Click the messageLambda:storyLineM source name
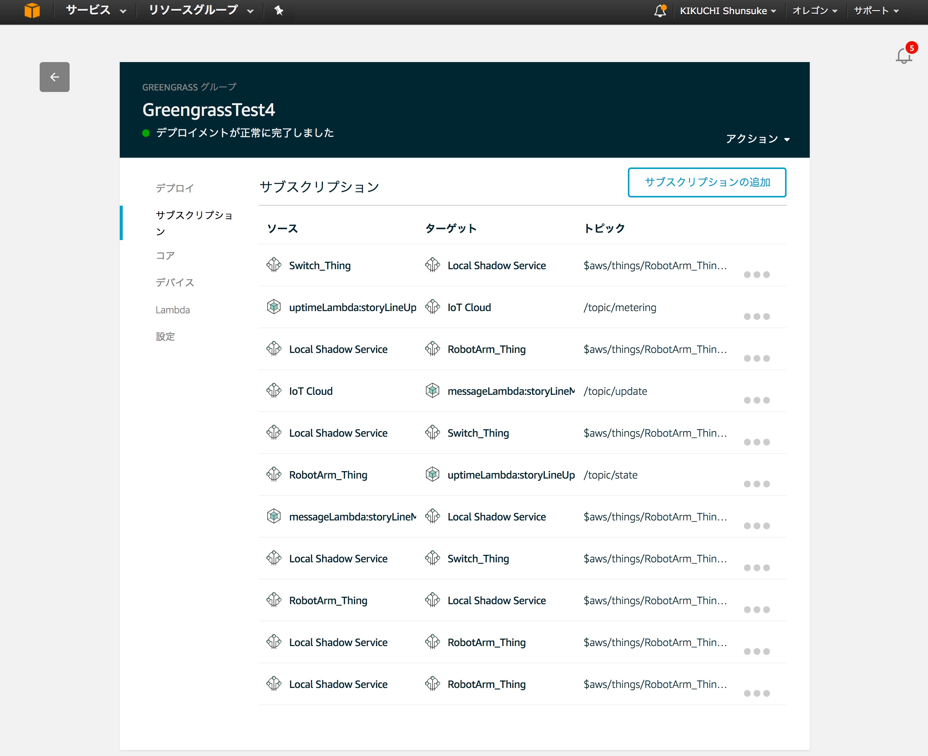The image size is (928, 756). [x=352, y=516]
